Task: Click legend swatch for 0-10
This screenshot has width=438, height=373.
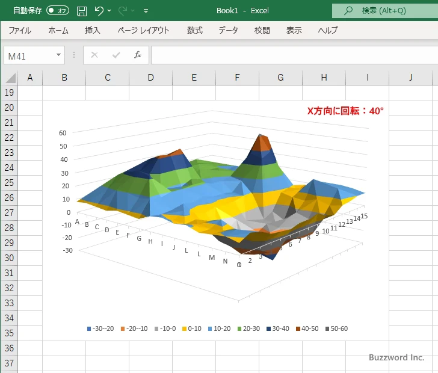Action: click(184, 329)
